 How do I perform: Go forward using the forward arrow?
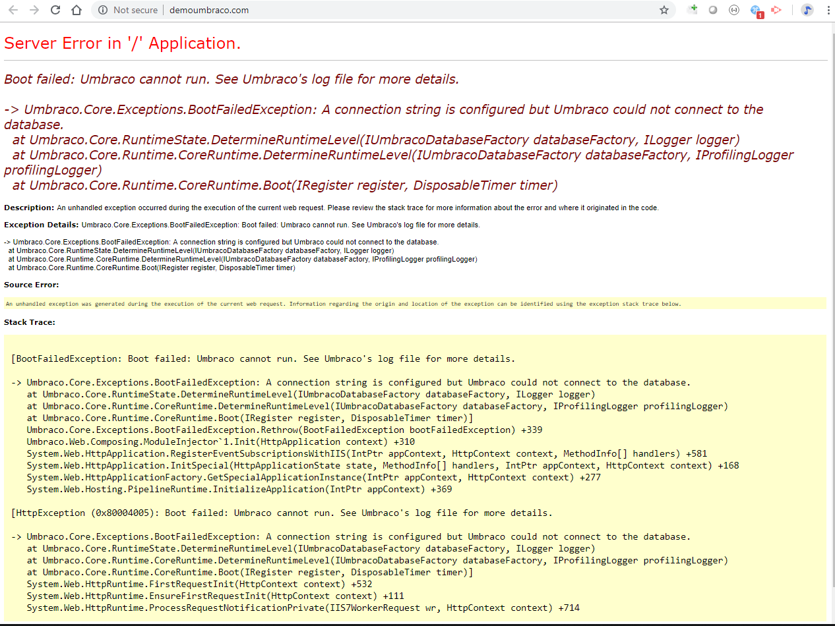point(34,10)
